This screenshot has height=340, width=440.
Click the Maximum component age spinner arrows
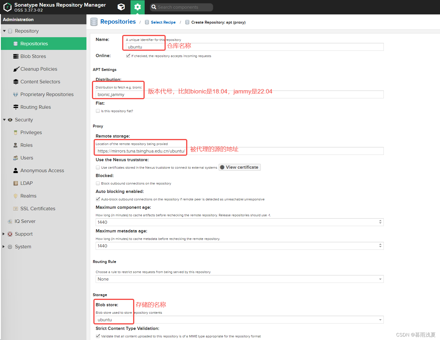[380, 222]
